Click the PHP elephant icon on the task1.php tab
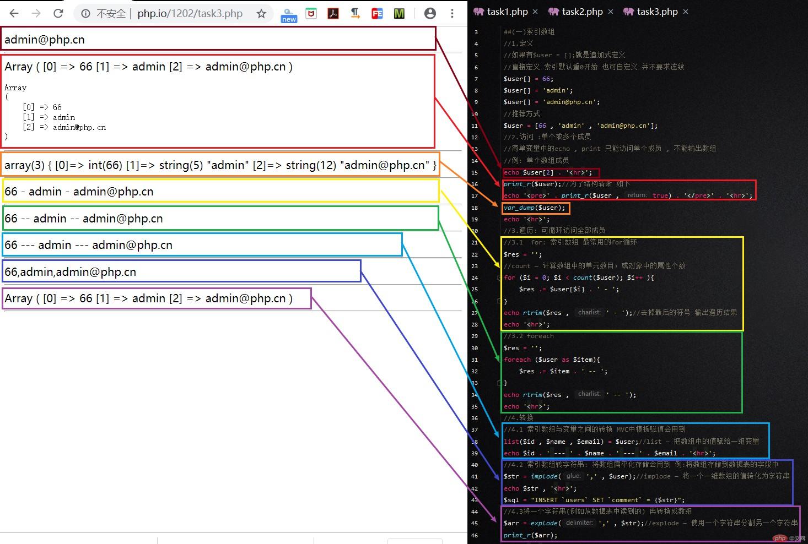808x544 pixels. [x=478, y=12]
